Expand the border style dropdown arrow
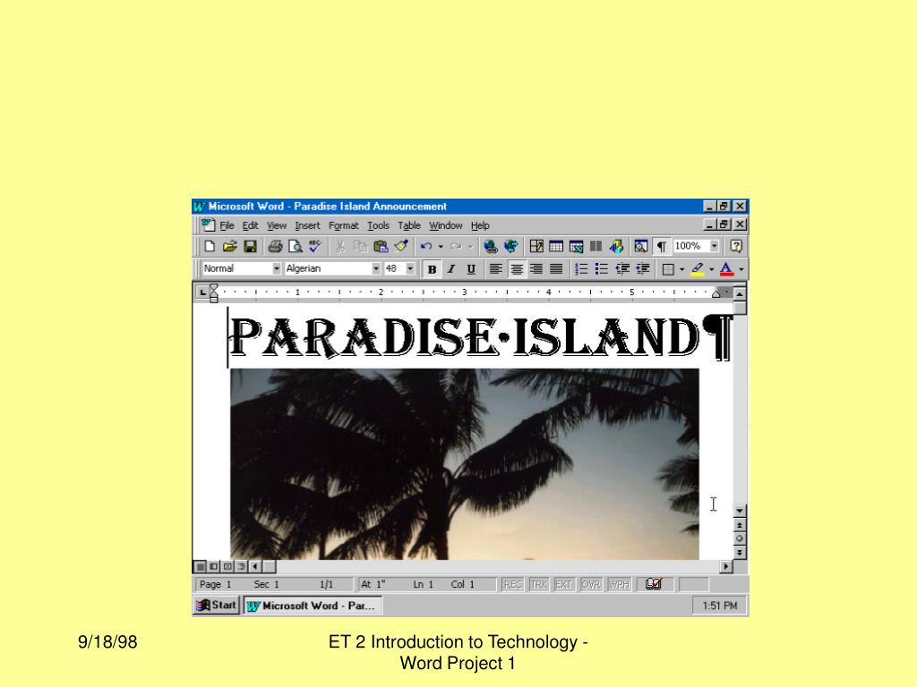The height and width of the screenshot is (687, 917). (681, 269)
